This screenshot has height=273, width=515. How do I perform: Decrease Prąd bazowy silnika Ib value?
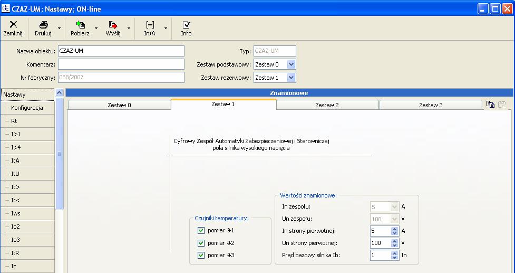click(395, 258)
